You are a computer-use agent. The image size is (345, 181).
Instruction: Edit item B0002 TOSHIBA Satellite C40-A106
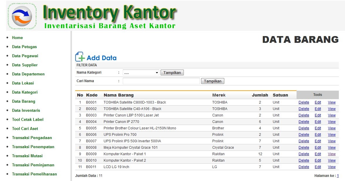click(x=318, y=109)
